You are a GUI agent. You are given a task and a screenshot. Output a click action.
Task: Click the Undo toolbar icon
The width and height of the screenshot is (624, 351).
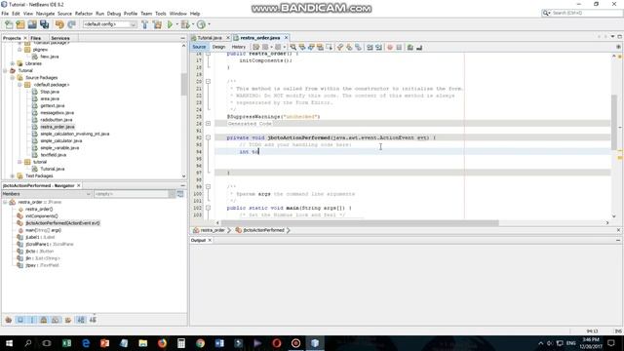(x=59, y=24)
